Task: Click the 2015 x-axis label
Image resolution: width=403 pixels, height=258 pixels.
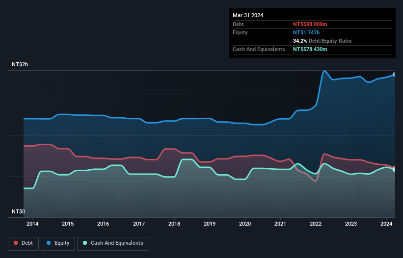Action: (x=68, y=224)
